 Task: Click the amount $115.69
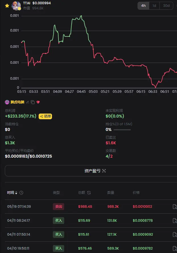pos(84,220)
